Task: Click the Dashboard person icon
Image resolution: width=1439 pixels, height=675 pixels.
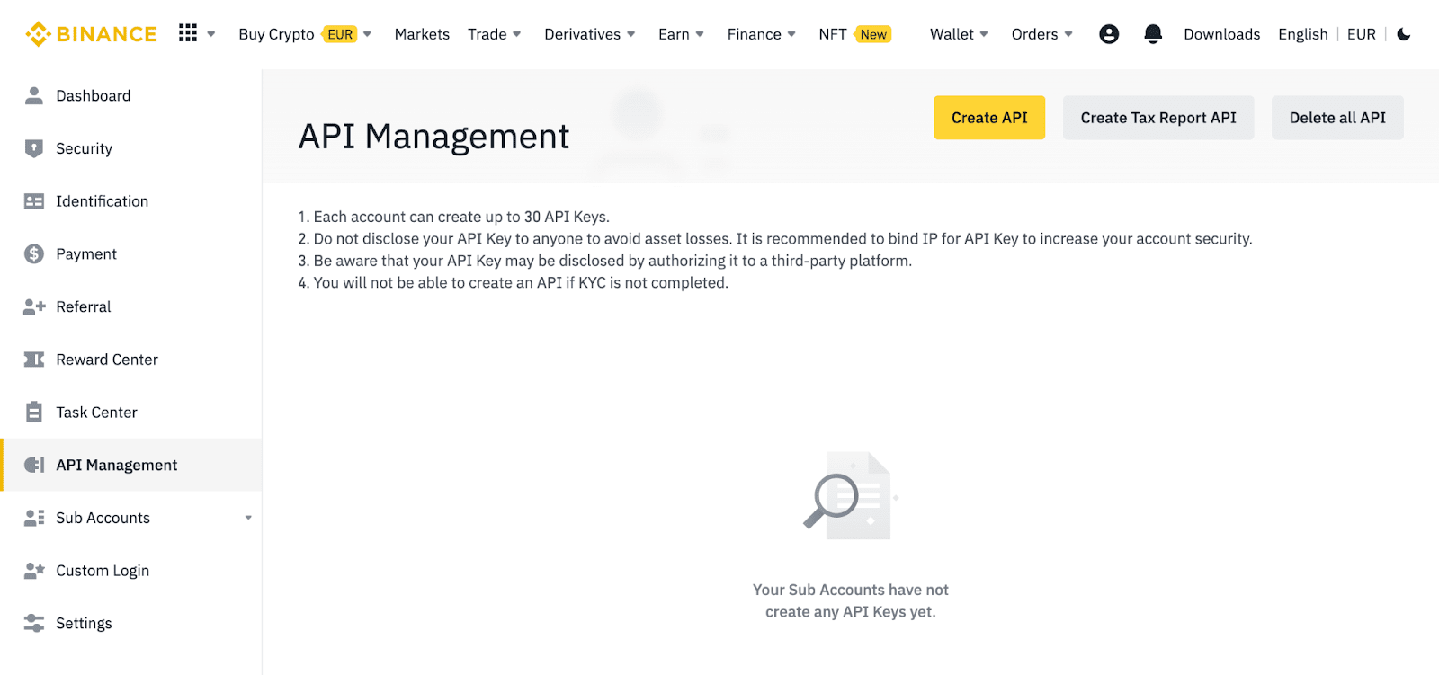Action: pyautogui.click(x=34, y=95)
